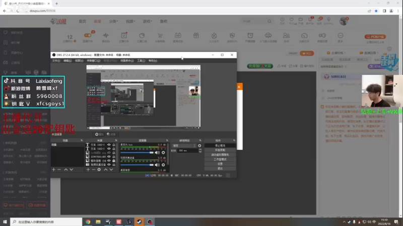Viewport: 403px width, 226px height.
Task: Unlock the media source lock icon
Action: click(x=114, y=161)
